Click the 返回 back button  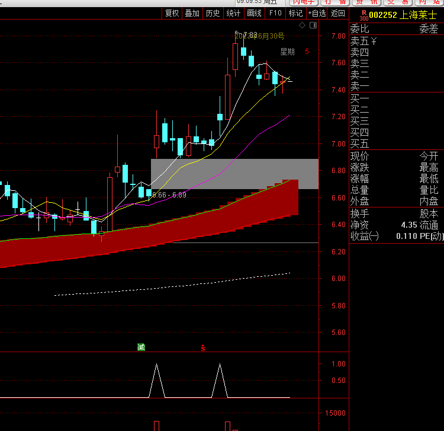point(337,13)
